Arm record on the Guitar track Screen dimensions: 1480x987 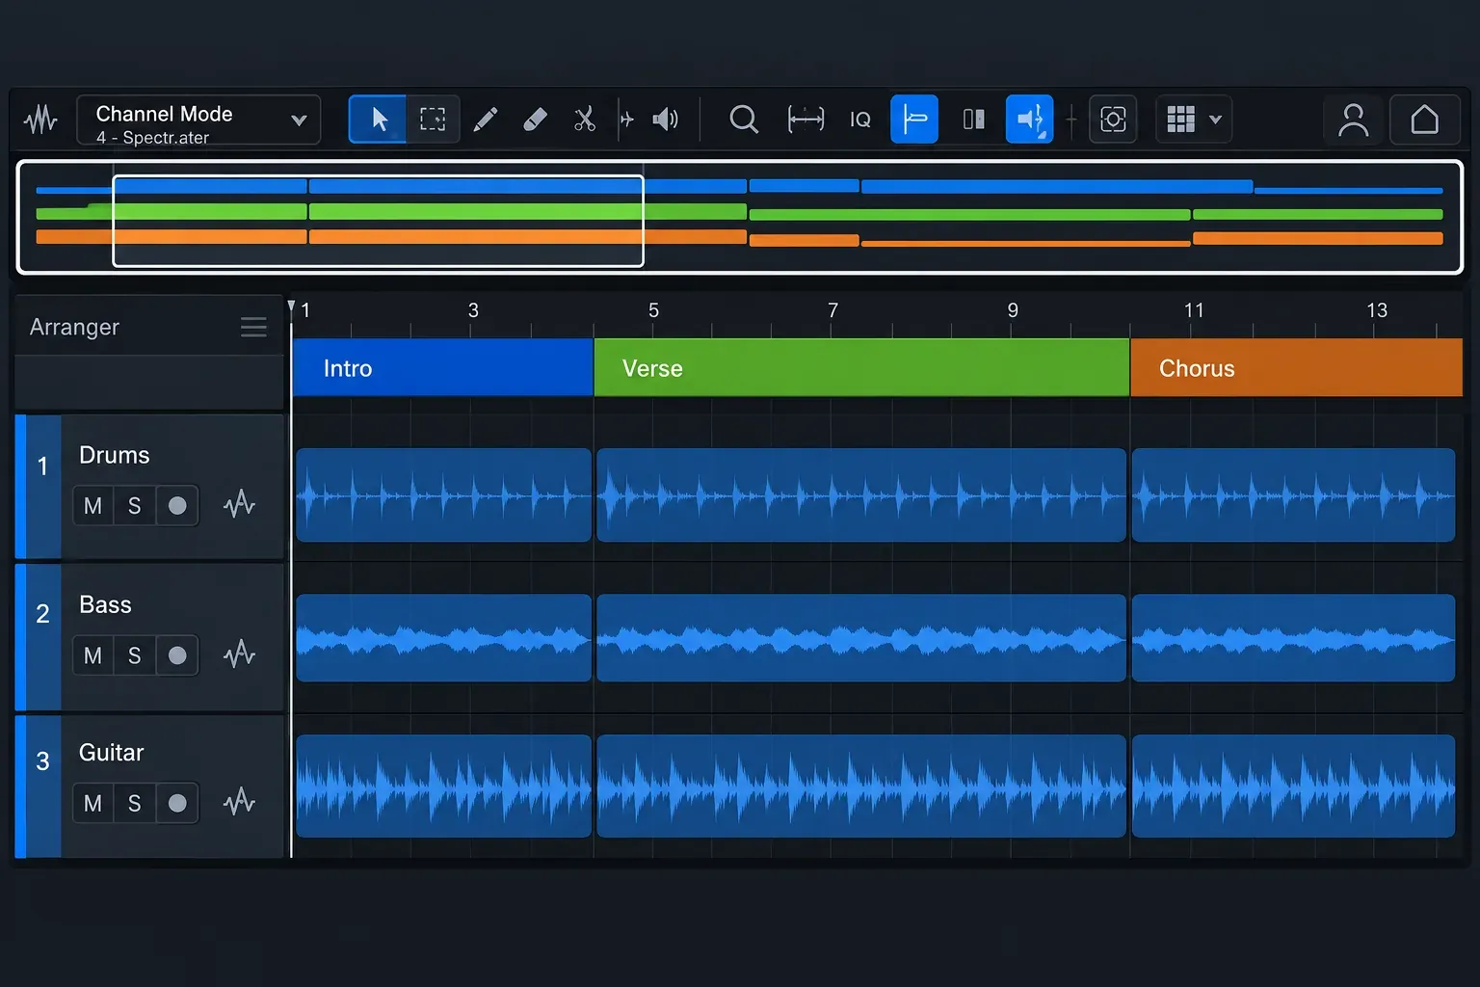pyautogui.click(x=177, y=803)
